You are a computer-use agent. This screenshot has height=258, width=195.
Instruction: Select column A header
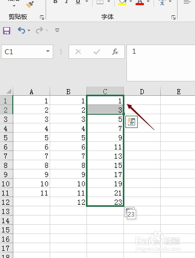point(31,92)
